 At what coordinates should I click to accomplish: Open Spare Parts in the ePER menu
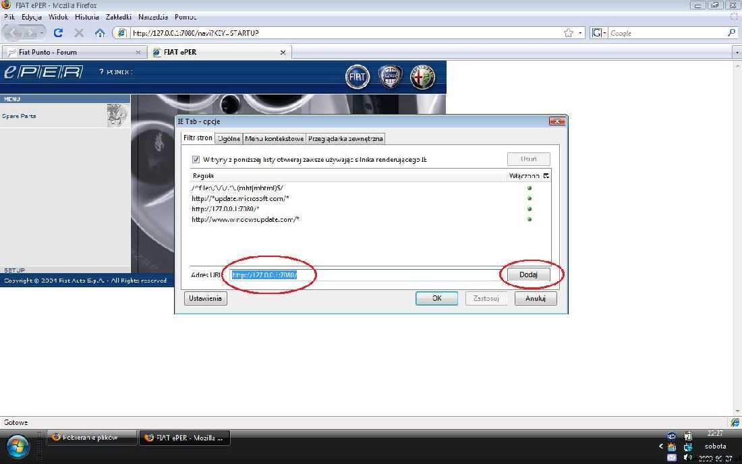coord(19,116)
